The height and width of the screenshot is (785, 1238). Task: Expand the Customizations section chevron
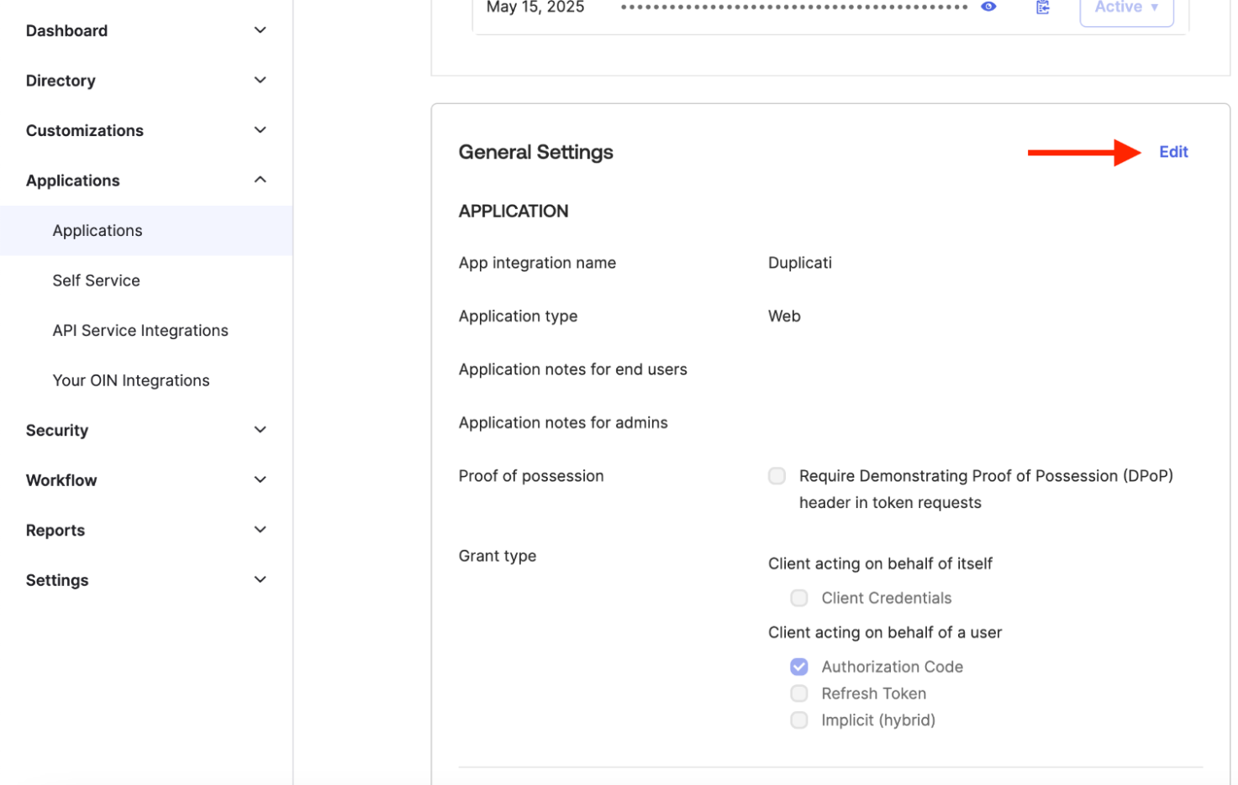pos(261,130)
